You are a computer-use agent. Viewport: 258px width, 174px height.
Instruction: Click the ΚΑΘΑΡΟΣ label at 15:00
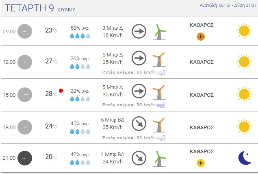click(x=202, y=95)
